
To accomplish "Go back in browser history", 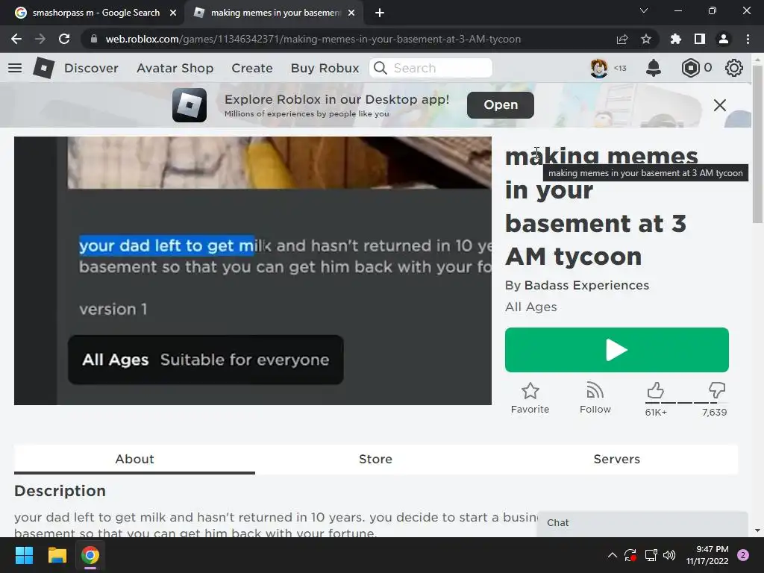I will 16,39.
